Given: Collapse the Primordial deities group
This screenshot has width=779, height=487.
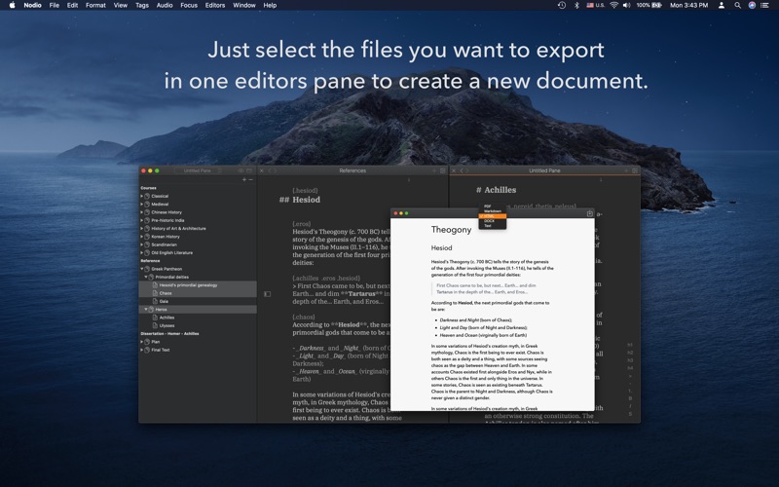Looking at the screenshot, I should click(145, 277).
